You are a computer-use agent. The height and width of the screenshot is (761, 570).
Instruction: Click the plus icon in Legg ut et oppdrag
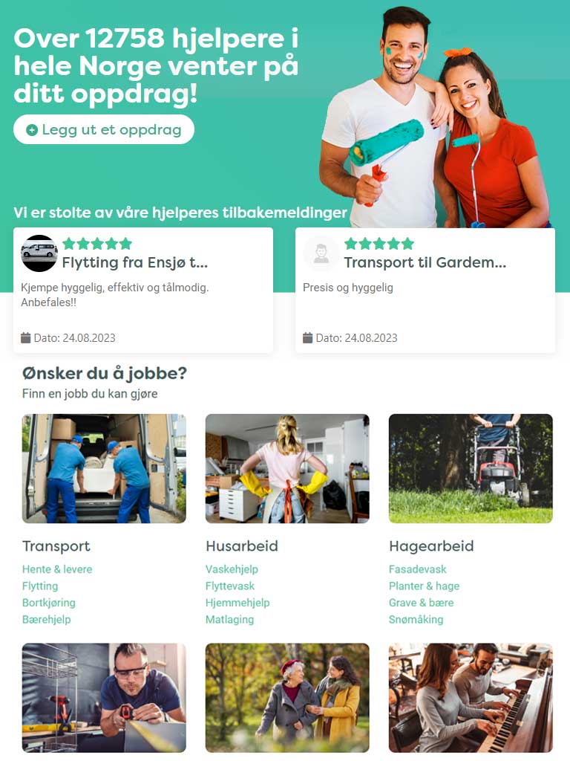click(x=32, y=130)
